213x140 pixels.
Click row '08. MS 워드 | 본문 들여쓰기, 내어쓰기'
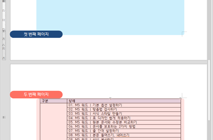click(x=124, y=135)
